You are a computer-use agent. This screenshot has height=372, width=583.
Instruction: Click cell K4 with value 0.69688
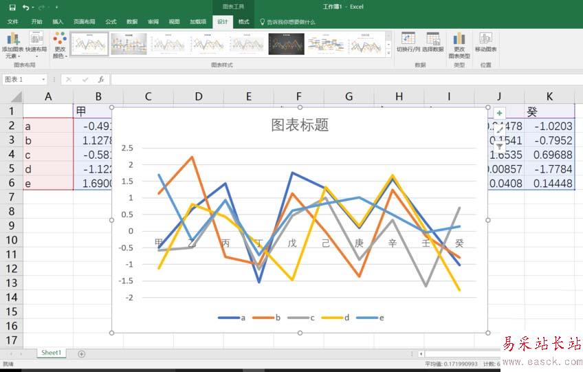pyautogui.click(x=549, y=155)
